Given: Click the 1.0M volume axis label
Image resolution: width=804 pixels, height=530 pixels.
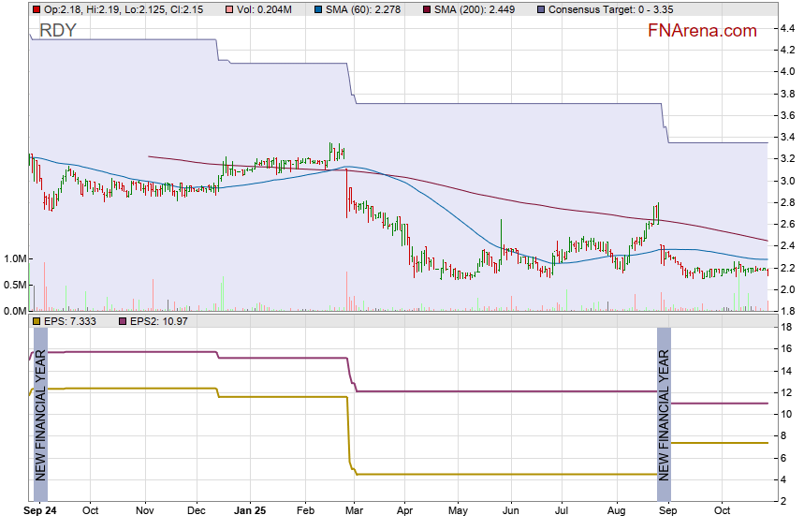Looking at the screenshot, I should (14, 258).
